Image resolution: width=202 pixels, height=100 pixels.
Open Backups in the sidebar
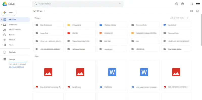[x=12, y=52]
